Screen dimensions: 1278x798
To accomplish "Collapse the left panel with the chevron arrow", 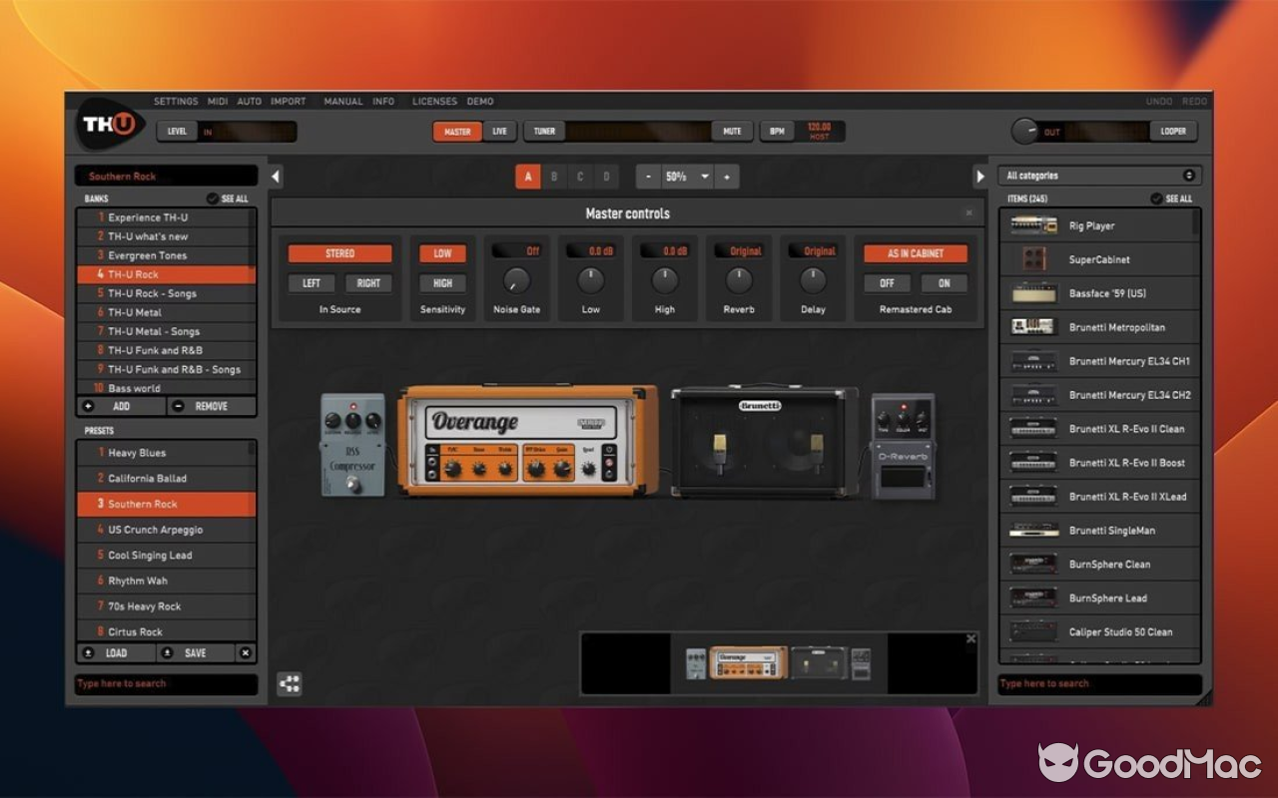I will [274, 176].
